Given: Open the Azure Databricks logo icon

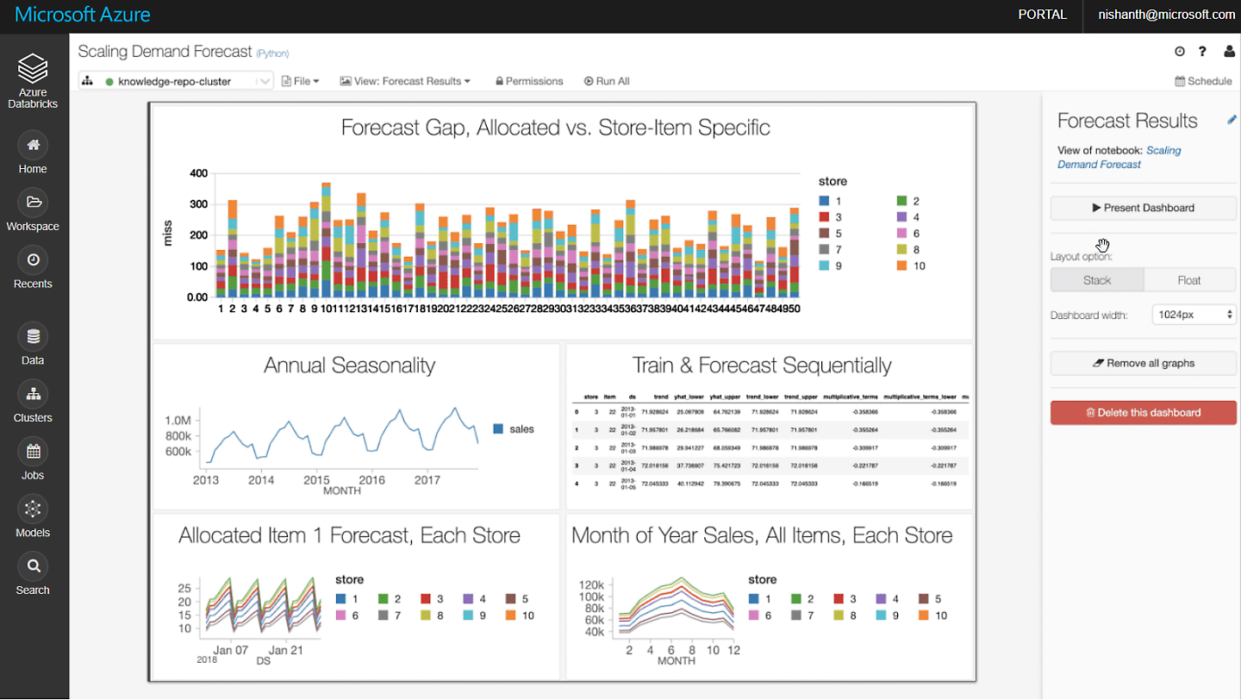Looking at the screenshot, I should (x=33, y=68).
